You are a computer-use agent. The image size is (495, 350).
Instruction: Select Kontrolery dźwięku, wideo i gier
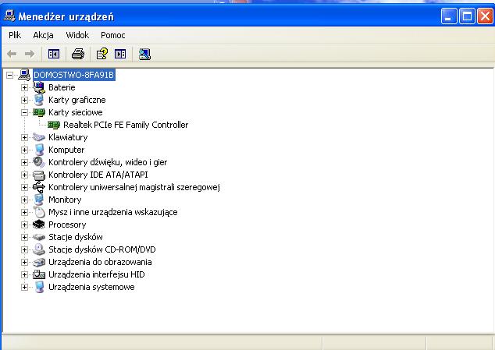108,162
